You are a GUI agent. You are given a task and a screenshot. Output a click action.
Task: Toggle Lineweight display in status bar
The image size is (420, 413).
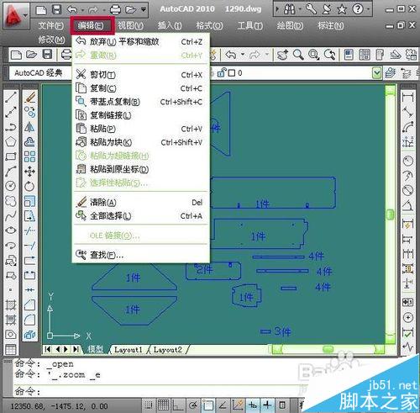(267, 405)
